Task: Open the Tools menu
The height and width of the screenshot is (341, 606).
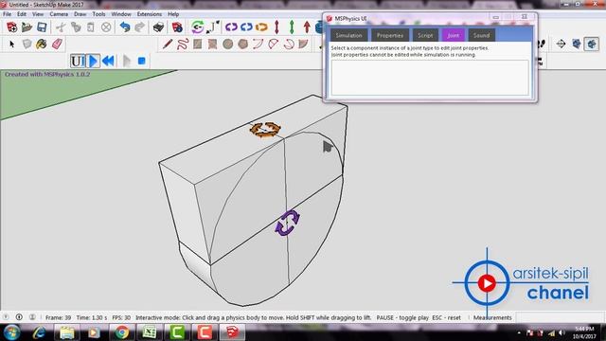Action: tap(98, 14)
